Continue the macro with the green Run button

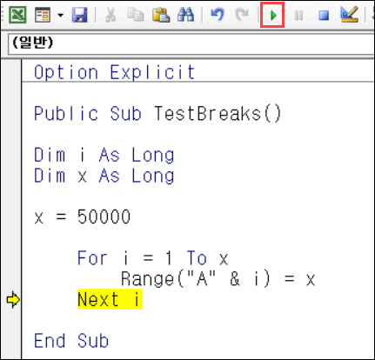[272, 15]
